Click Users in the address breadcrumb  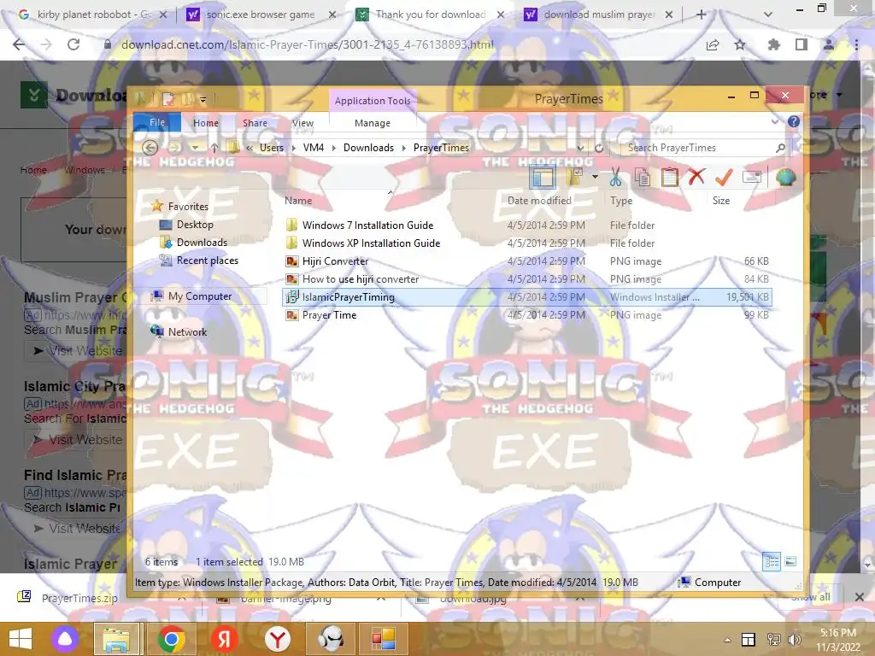(271, 148)
